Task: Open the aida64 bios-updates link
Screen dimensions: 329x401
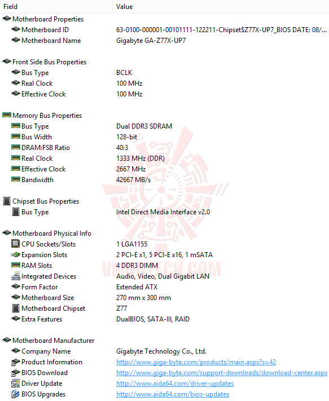Action: 173,394
